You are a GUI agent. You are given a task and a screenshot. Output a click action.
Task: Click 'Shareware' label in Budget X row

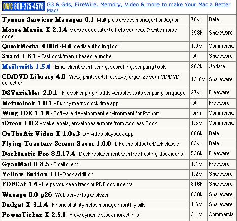[221, 204]
